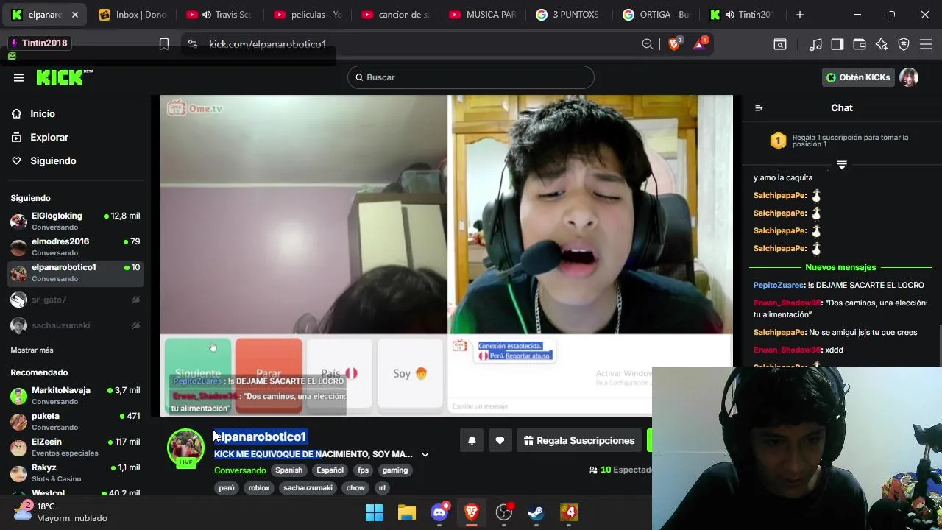Switch to Inbox tab
This screenshot has width=942, height=530.
click(133, 15)
